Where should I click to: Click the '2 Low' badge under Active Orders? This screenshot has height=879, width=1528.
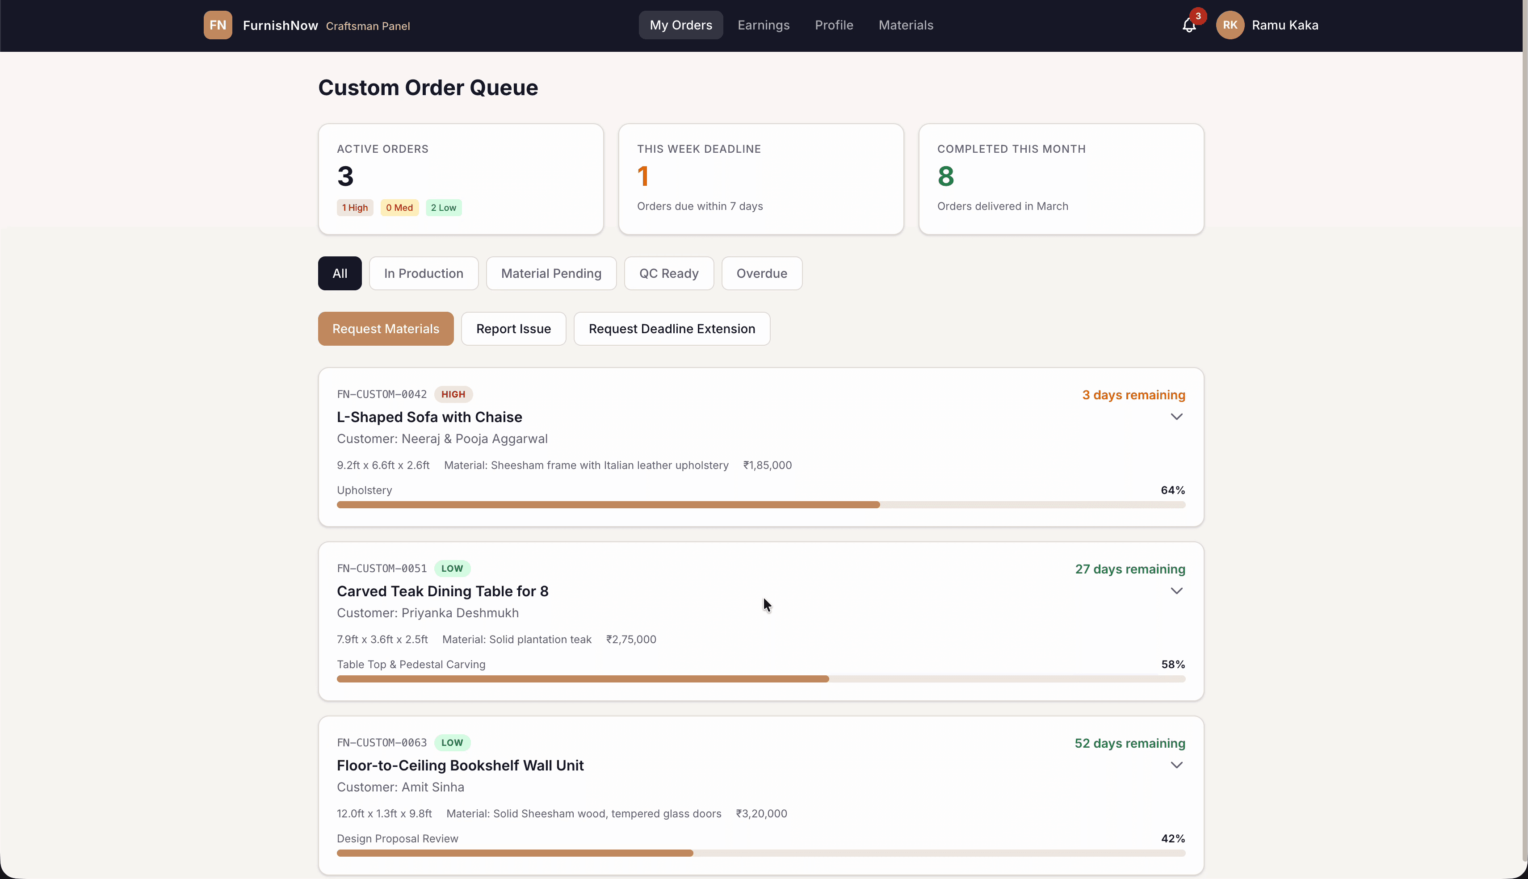point(443,207)
